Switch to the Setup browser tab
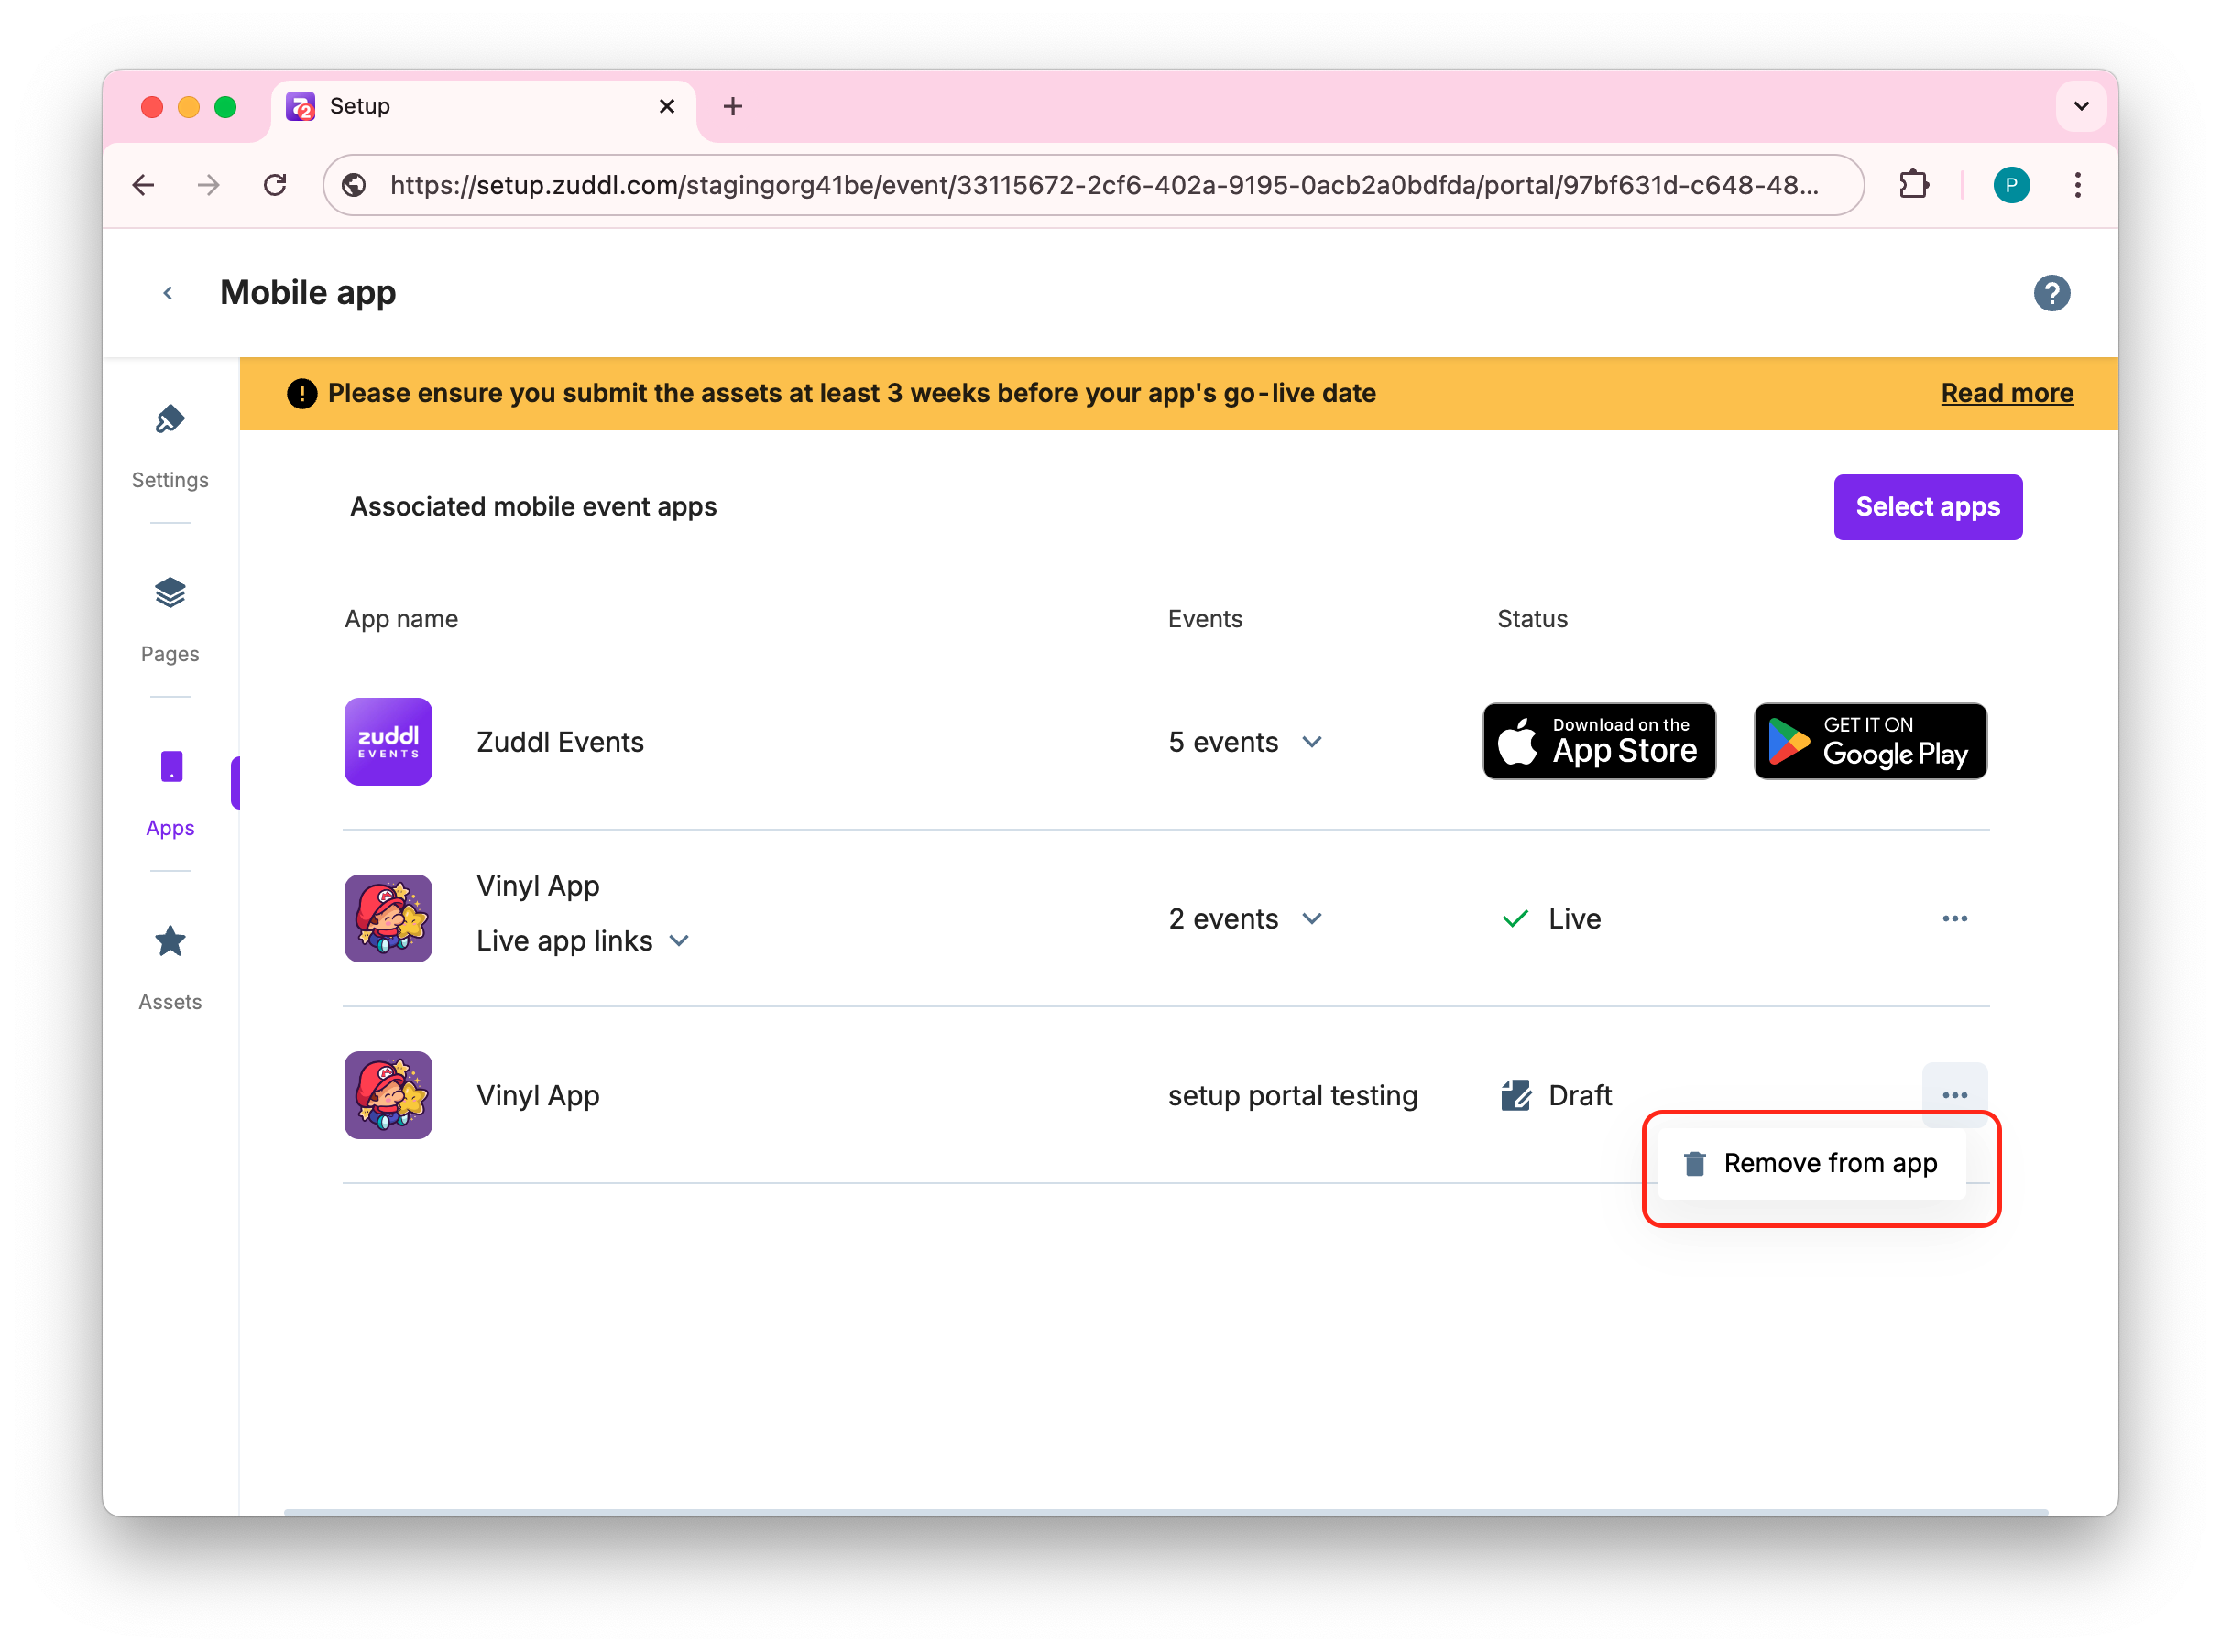 coord(480,106)
